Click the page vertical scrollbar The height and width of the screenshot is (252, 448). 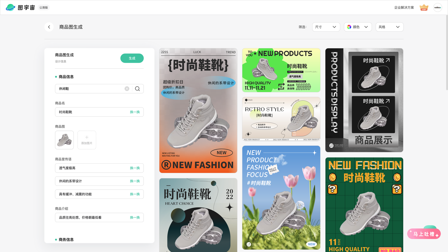point(447,52)
